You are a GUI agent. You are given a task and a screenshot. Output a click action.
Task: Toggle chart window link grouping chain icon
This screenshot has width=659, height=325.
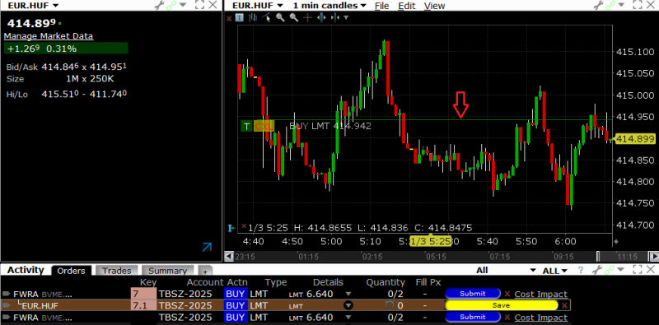(610, 6)
